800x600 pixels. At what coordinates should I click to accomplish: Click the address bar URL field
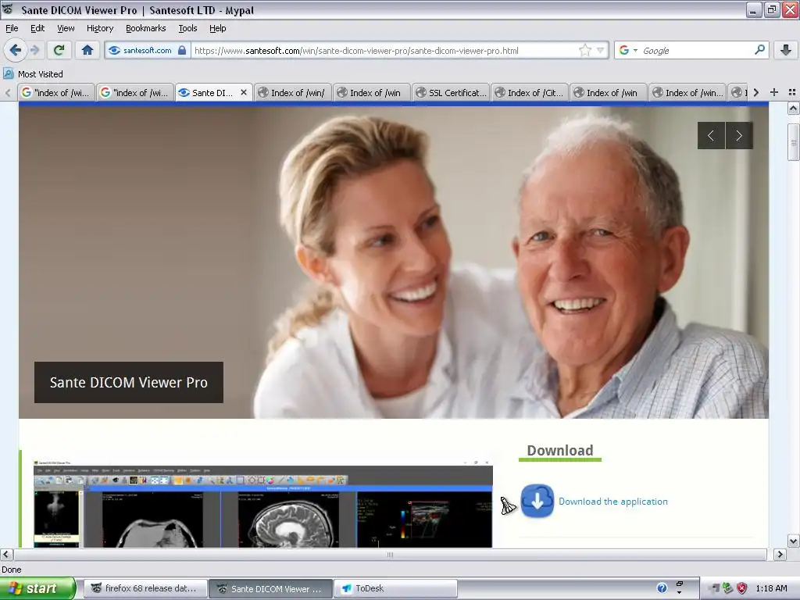tap(385, 51)
